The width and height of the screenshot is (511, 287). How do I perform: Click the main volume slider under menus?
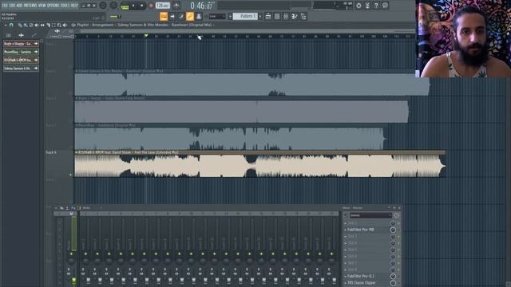[x=115, y=17]
